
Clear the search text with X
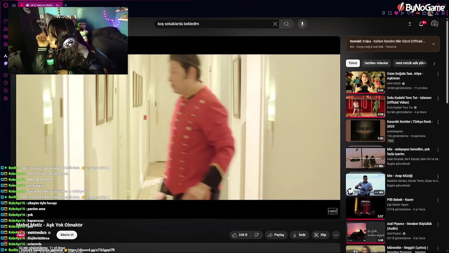(x=275, y=24)
